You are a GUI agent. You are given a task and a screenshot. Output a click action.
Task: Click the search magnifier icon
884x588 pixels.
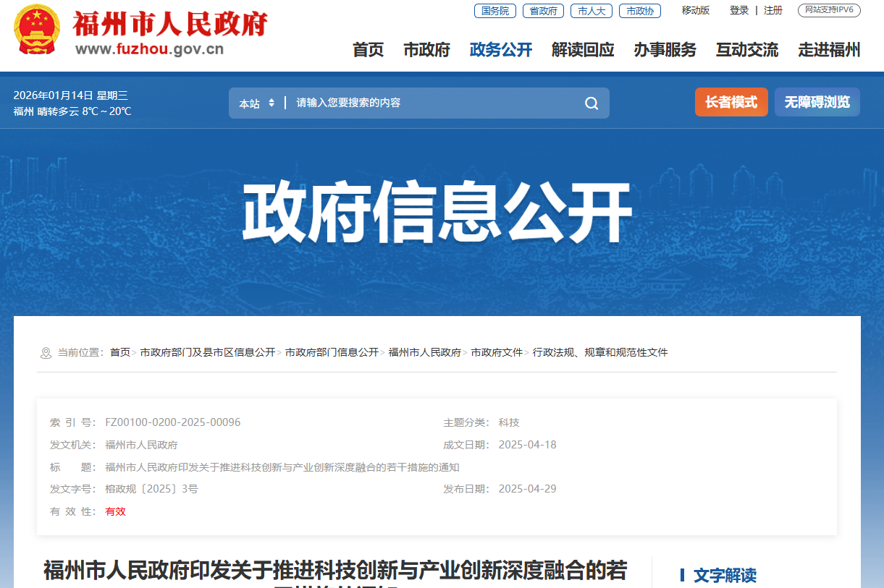point(592,103)
